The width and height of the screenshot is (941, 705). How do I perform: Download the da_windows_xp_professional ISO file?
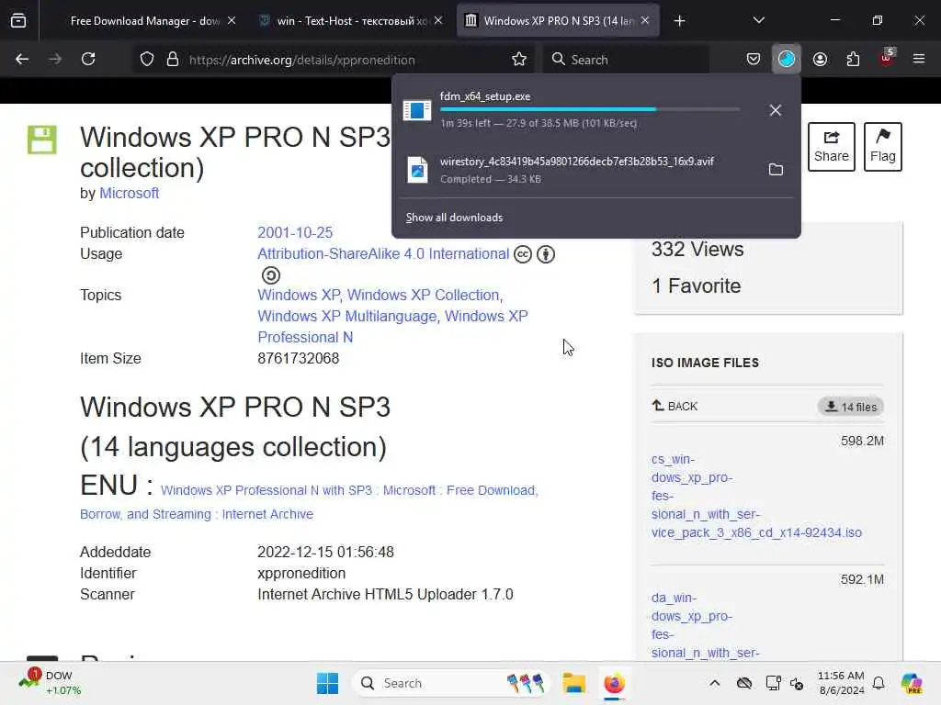706,624
